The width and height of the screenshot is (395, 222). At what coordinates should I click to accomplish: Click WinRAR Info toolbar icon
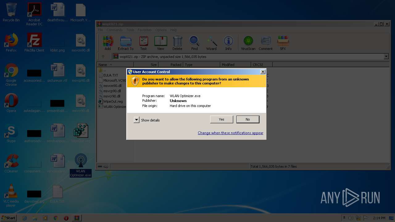pyautogui.click(x=228, y=43)
